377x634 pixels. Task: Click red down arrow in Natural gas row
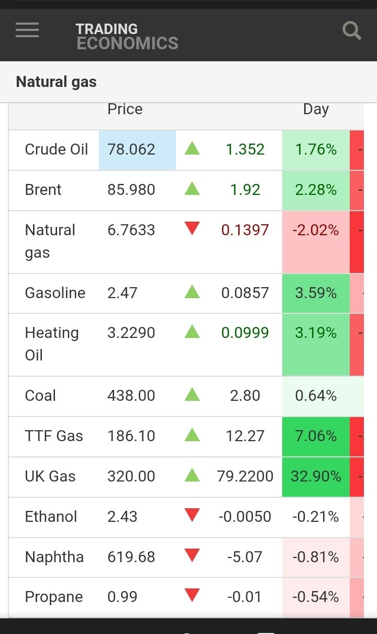192,228
